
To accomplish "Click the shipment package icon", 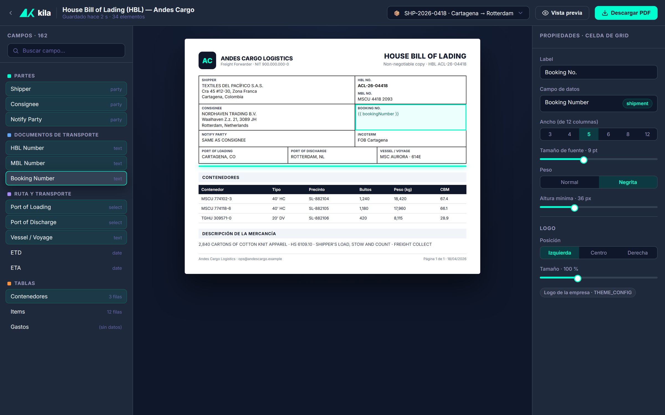I will [x=397, y=13].
